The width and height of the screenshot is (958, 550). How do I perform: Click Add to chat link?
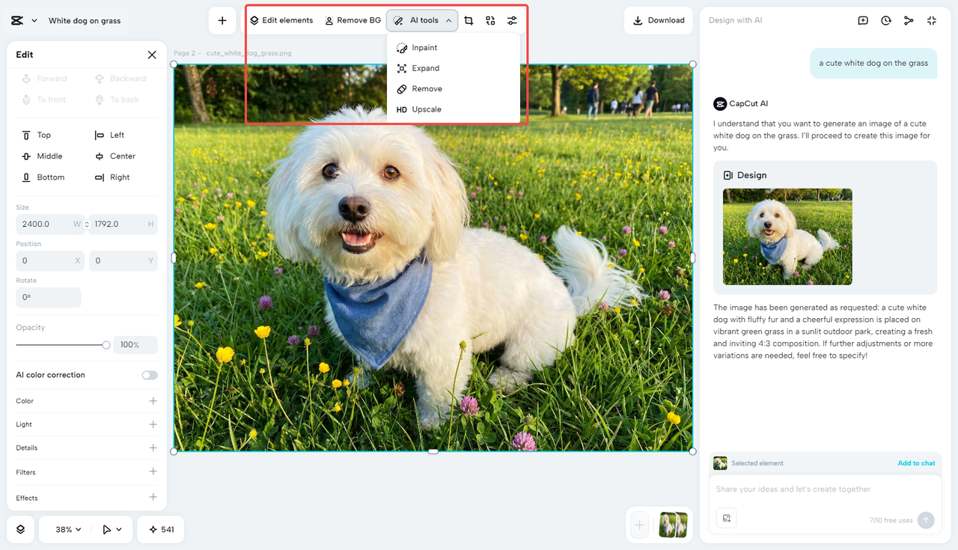coord(916,463)
